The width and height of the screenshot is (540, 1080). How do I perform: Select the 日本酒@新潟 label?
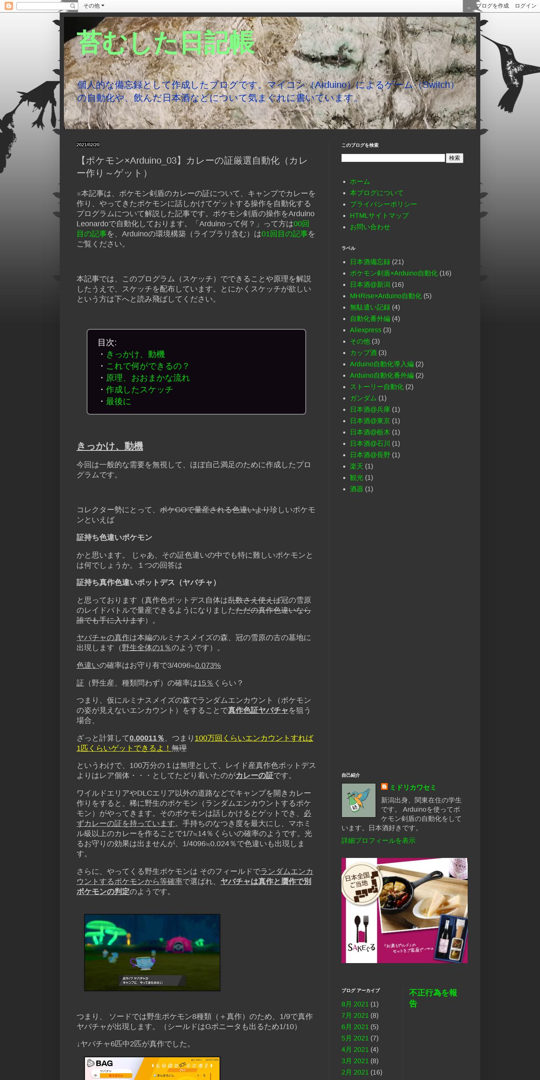coord(370,285)
